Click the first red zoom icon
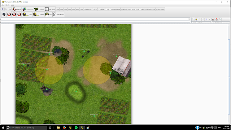 coord(9,14)
